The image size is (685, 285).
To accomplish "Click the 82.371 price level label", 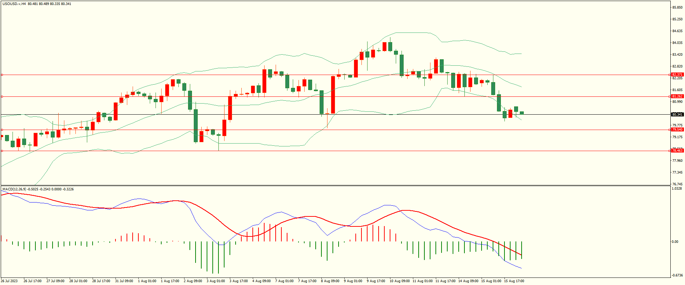I will pos(677,75).
